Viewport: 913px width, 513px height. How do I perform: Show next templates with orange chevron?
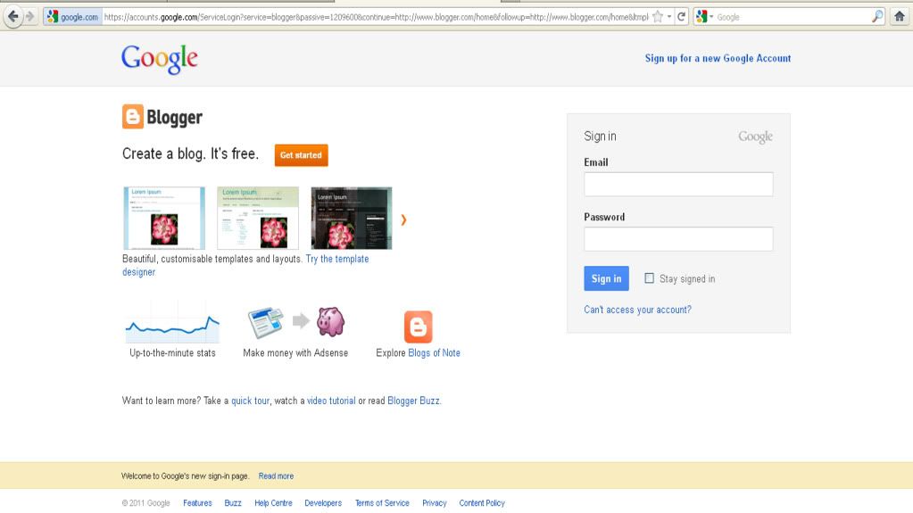403,219
